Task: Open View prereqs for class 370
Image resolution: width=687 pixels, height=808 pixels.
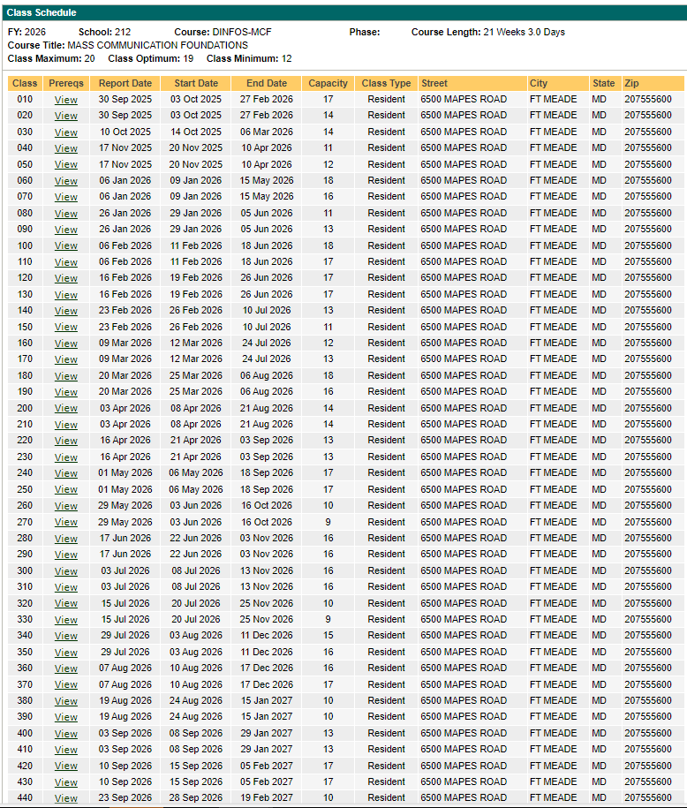Action: tap(66, 685)
